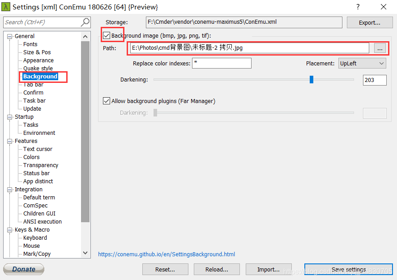This screenshot has width=397, height=280.
Task: Open Default term settings page
Action: [x=39, y=198]
